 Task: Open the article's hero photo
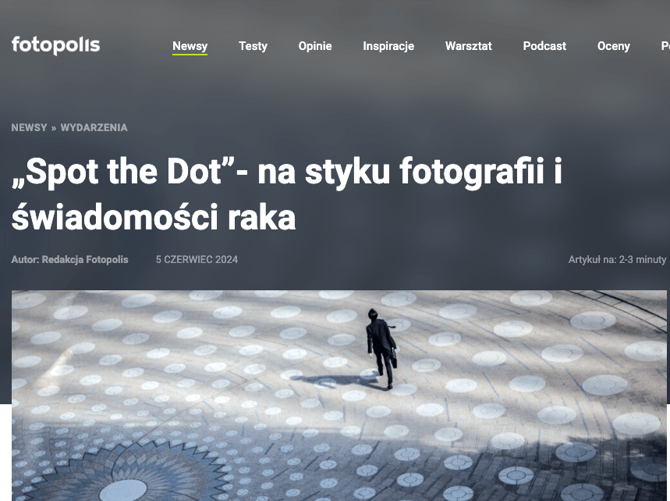339,396
